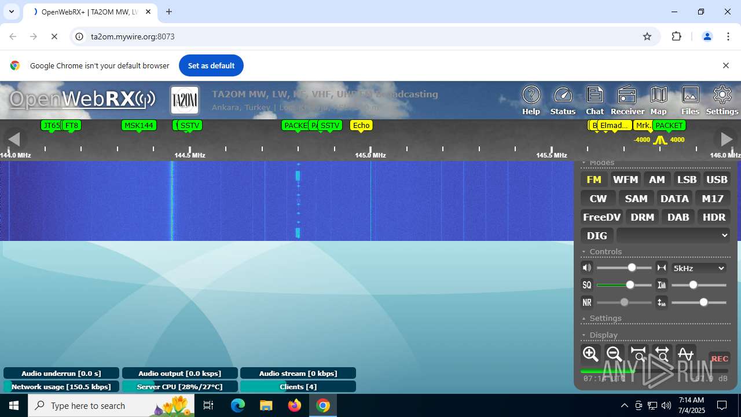Toggle the spectrum display icon
Image resolution: width=741 pixels, height=417 pixels.
pos(685,354)
